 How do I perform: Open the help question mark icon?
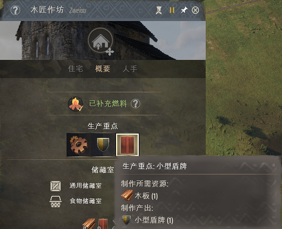(x=15, y=10)
